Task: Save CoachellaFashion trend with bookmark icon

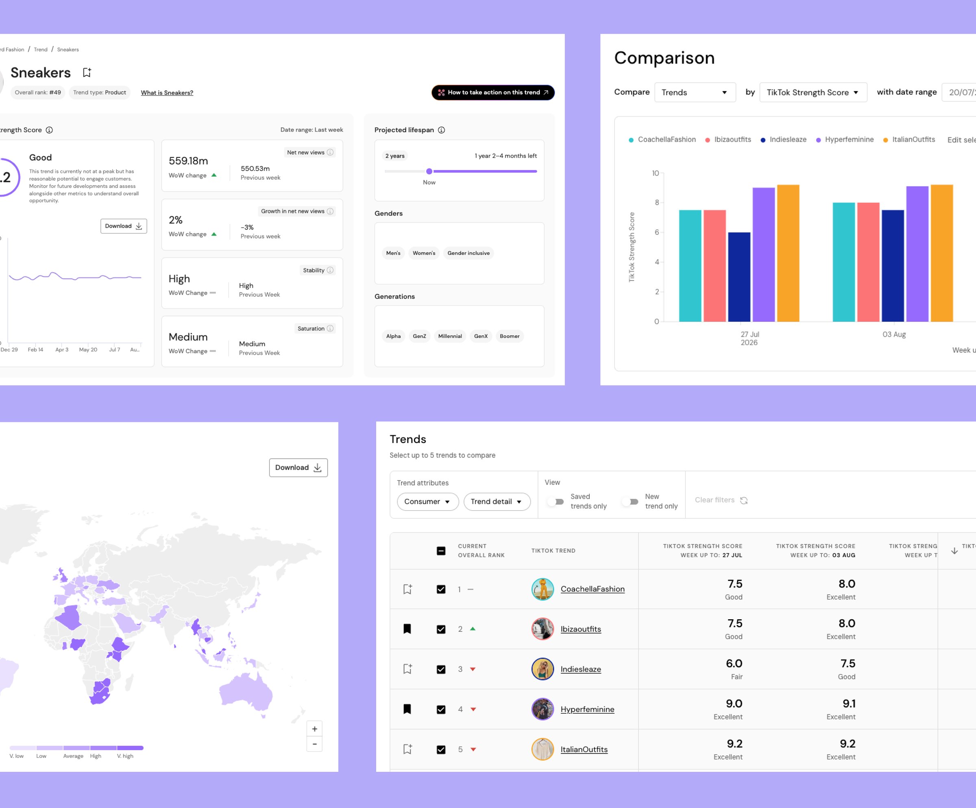Action: coord(407,589)
